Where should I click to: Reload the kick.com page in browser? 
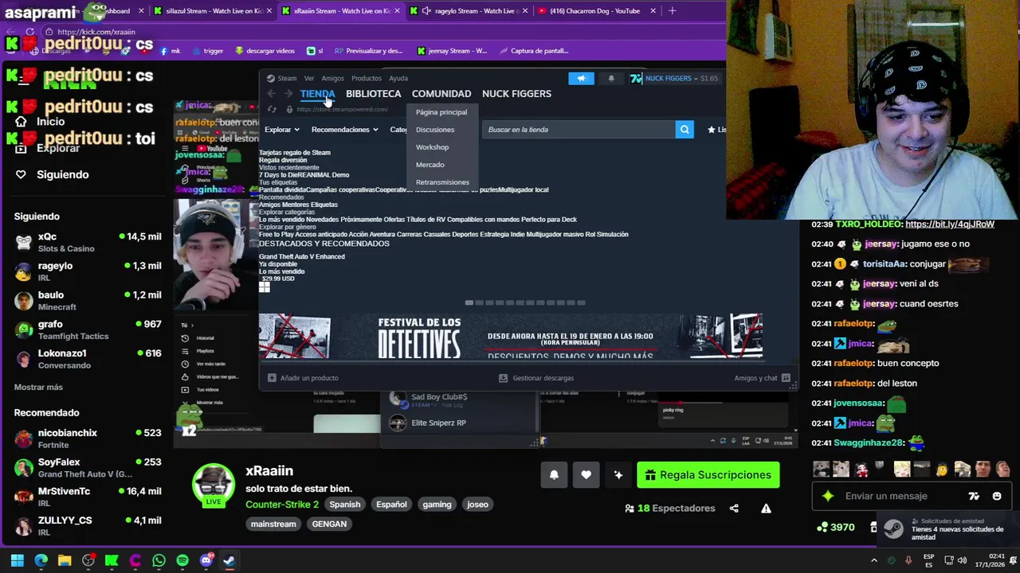[x=29, y=32]
